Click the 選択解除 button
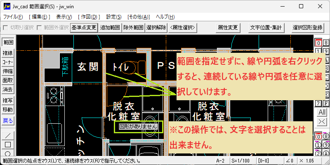This screenshot has width=330, height=165. click(x=156, y=28)
